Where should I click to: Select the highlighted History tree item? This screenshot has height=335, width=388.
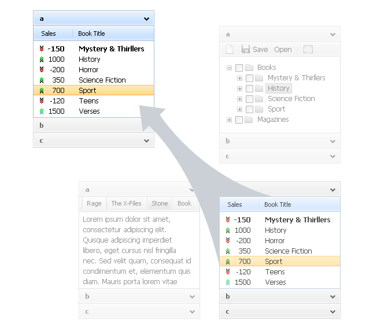tap(278, 88)
